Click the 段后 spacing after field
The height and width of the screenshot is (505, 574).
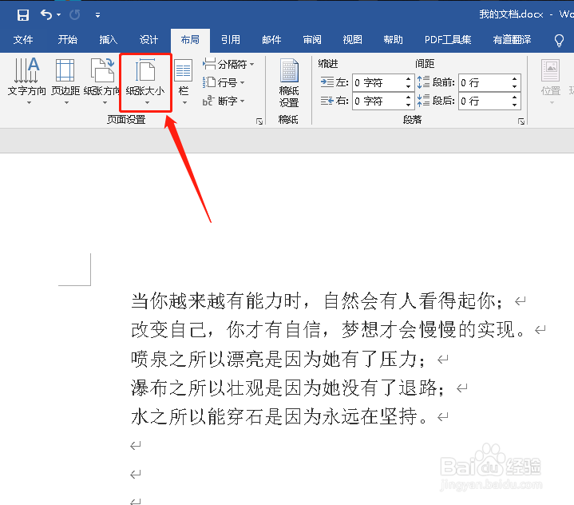[484, 101]
